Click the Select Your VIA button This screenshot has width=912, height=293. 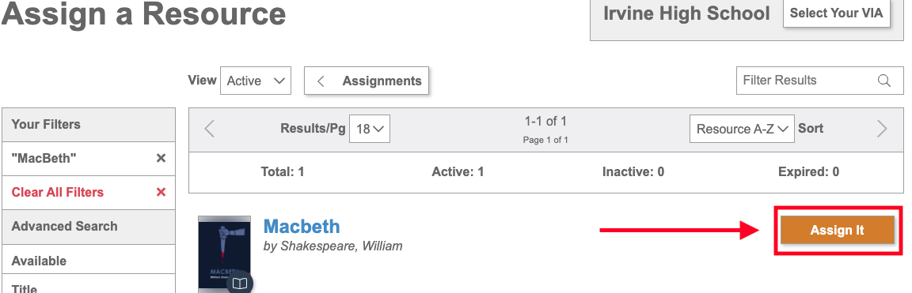coord(836,13)
